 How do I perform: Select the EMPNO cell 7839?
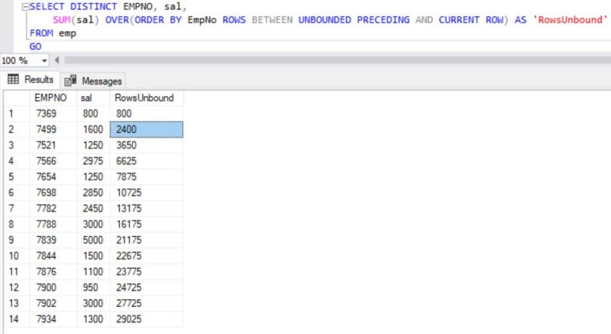[47, 240]
